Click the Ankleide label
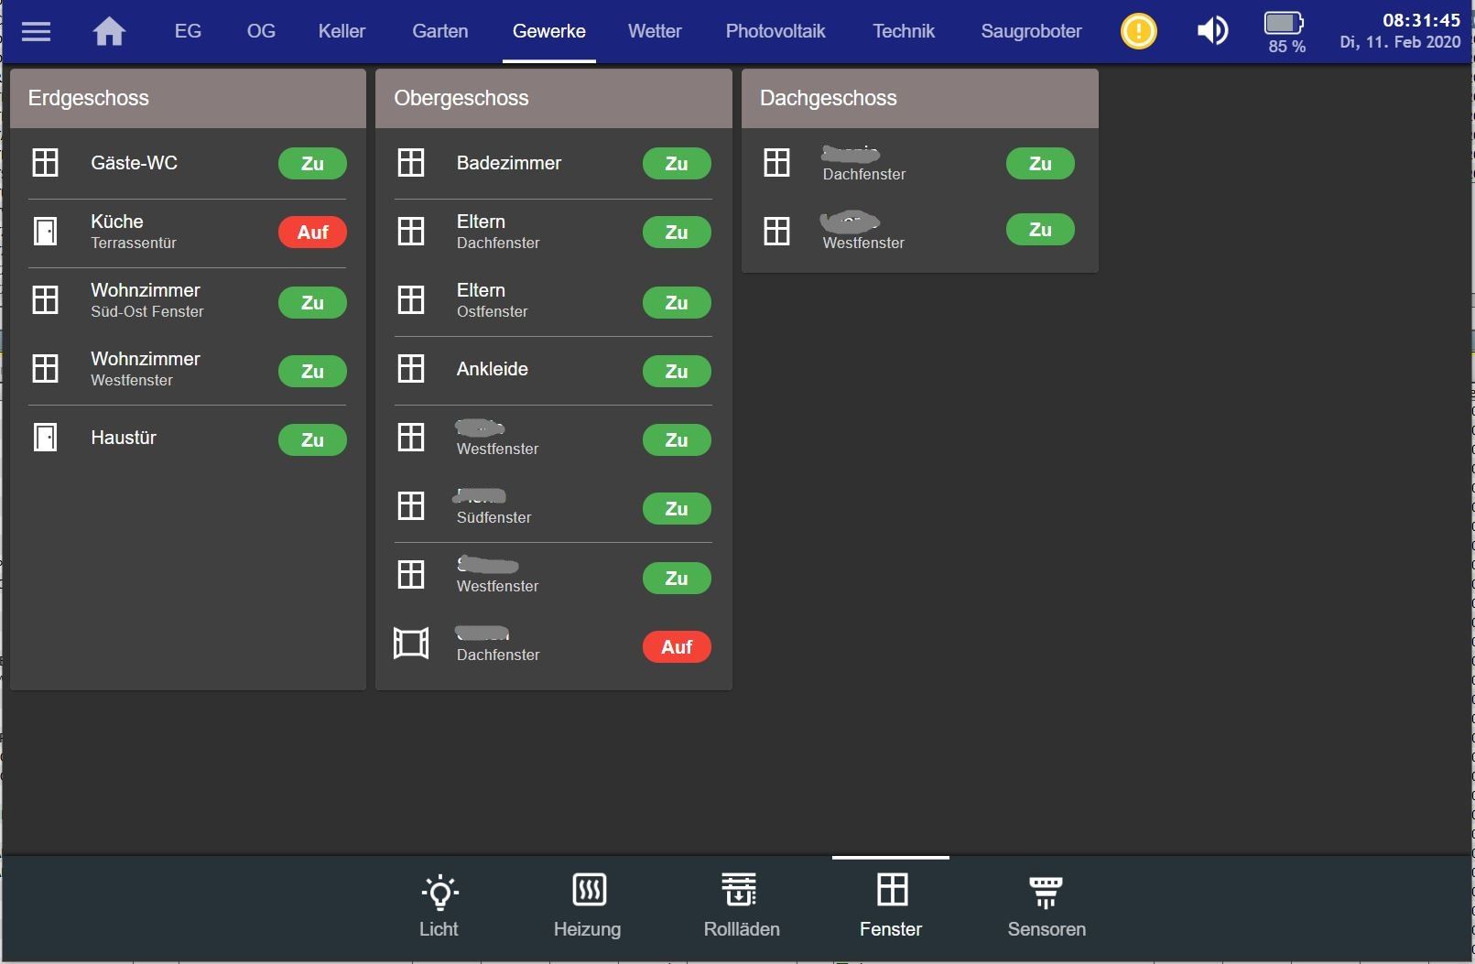This screenshot has width=1475, height=964. tap(493, 369)
